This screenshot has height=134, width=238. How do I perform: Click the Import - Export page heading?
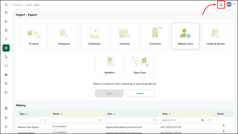coord(26,15)
